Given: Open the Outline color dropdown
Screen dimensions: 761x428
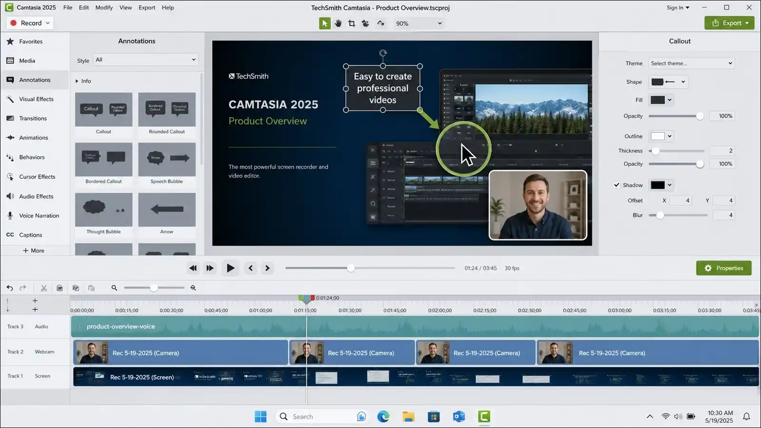Looking at the screenshot, I should (x=661, y=136).
